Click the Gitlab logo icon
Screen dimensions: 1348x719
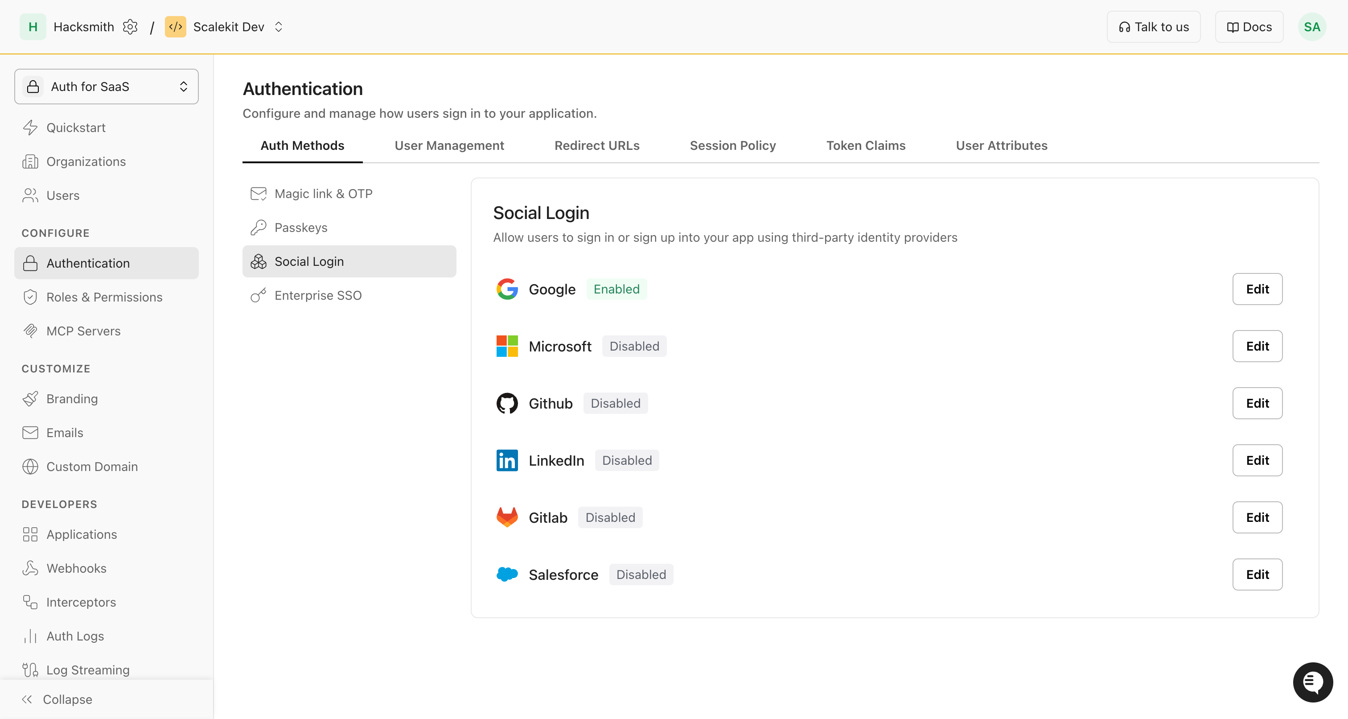pos(506,517)
